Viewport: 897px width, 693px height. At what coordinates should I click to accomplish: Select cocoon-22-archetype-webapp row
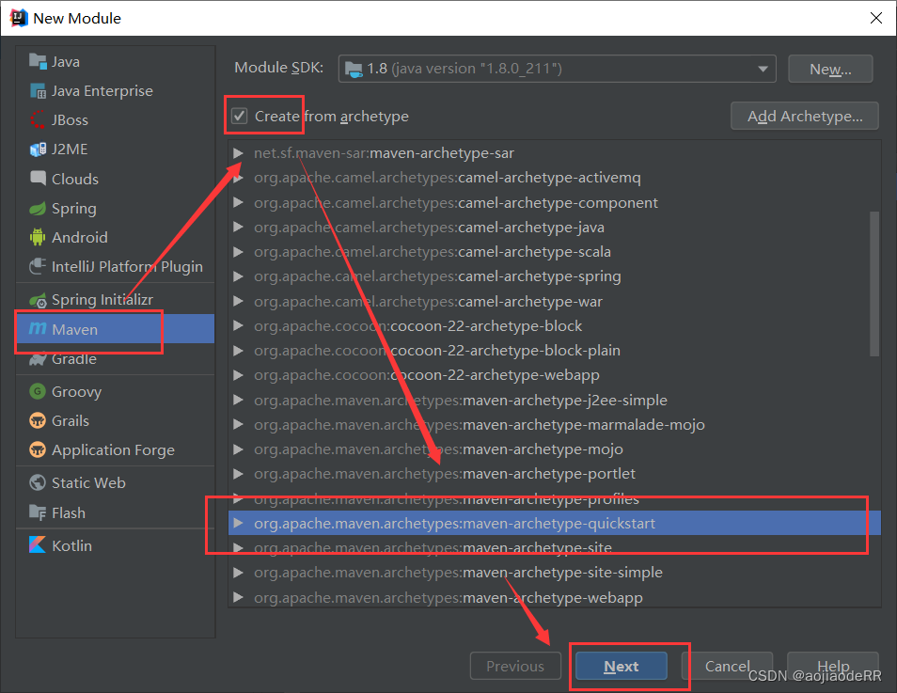coord(554,375)
